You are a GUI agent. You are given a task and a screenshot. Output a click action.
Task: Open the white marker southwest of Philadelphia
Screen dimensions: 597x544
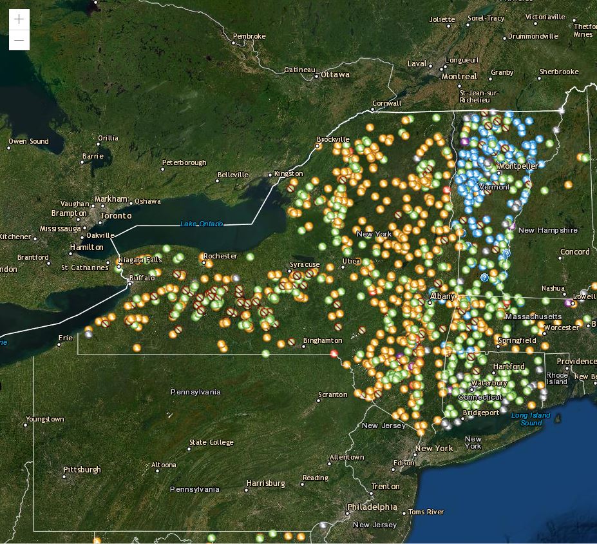323,525
